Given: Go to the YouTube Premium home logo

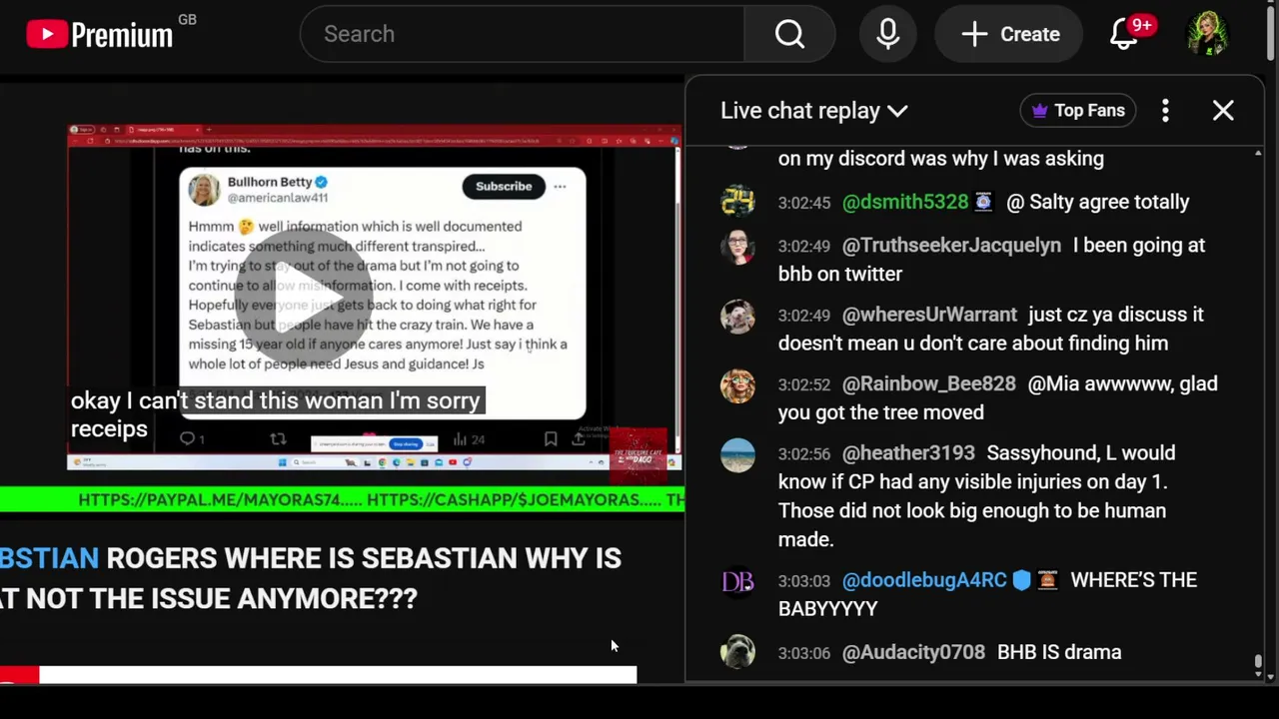Looking at the screenshot, I should pos(100,35).
